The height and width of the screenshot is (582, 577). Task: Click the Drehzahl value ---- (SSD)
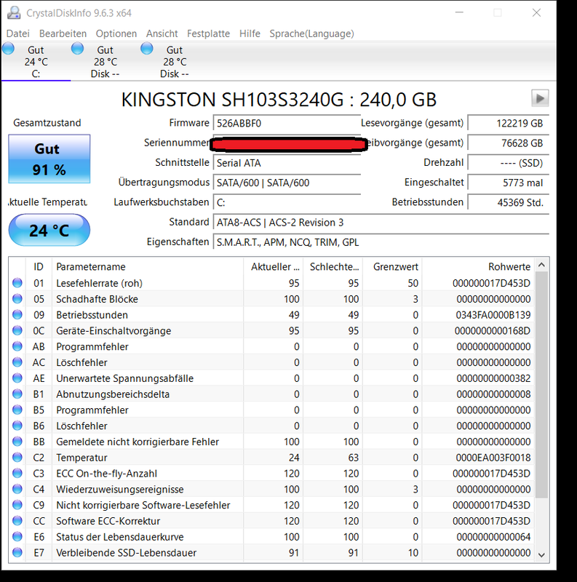point(508,163)
